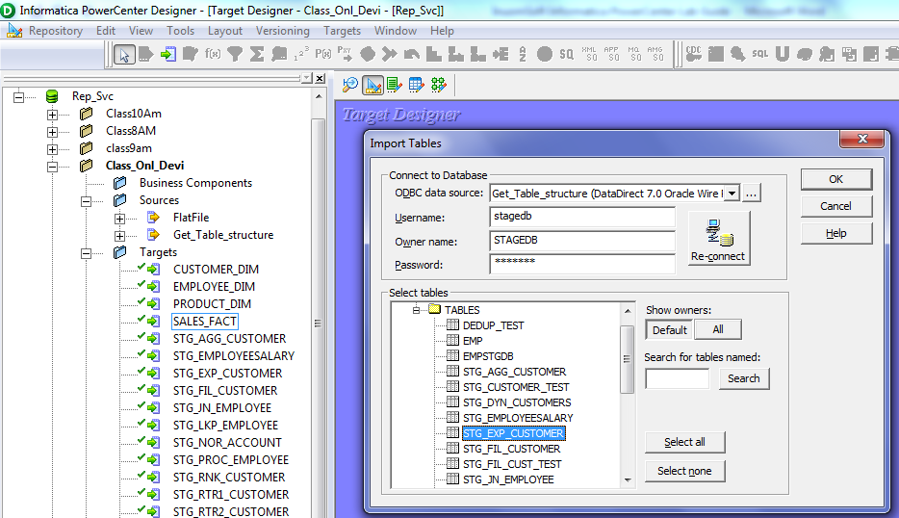Viewport: 899px width, 518px height.
Task: Click the XML SQ toolbar icon
Action: point(589,55)
